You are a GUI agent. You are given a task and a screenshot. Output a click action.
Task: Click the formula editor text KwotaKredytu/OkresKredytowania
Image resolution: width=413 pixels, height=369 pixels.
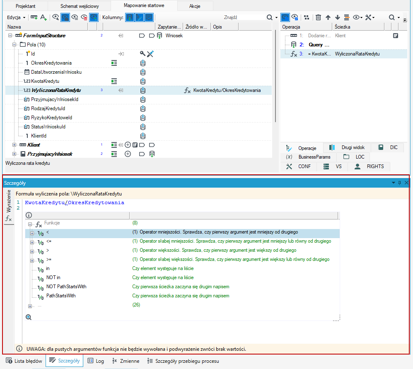point(75,203)
